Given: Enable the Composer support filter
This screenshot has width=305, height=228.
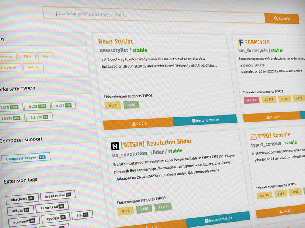Looking at the screenshot, I should [26, 158].
